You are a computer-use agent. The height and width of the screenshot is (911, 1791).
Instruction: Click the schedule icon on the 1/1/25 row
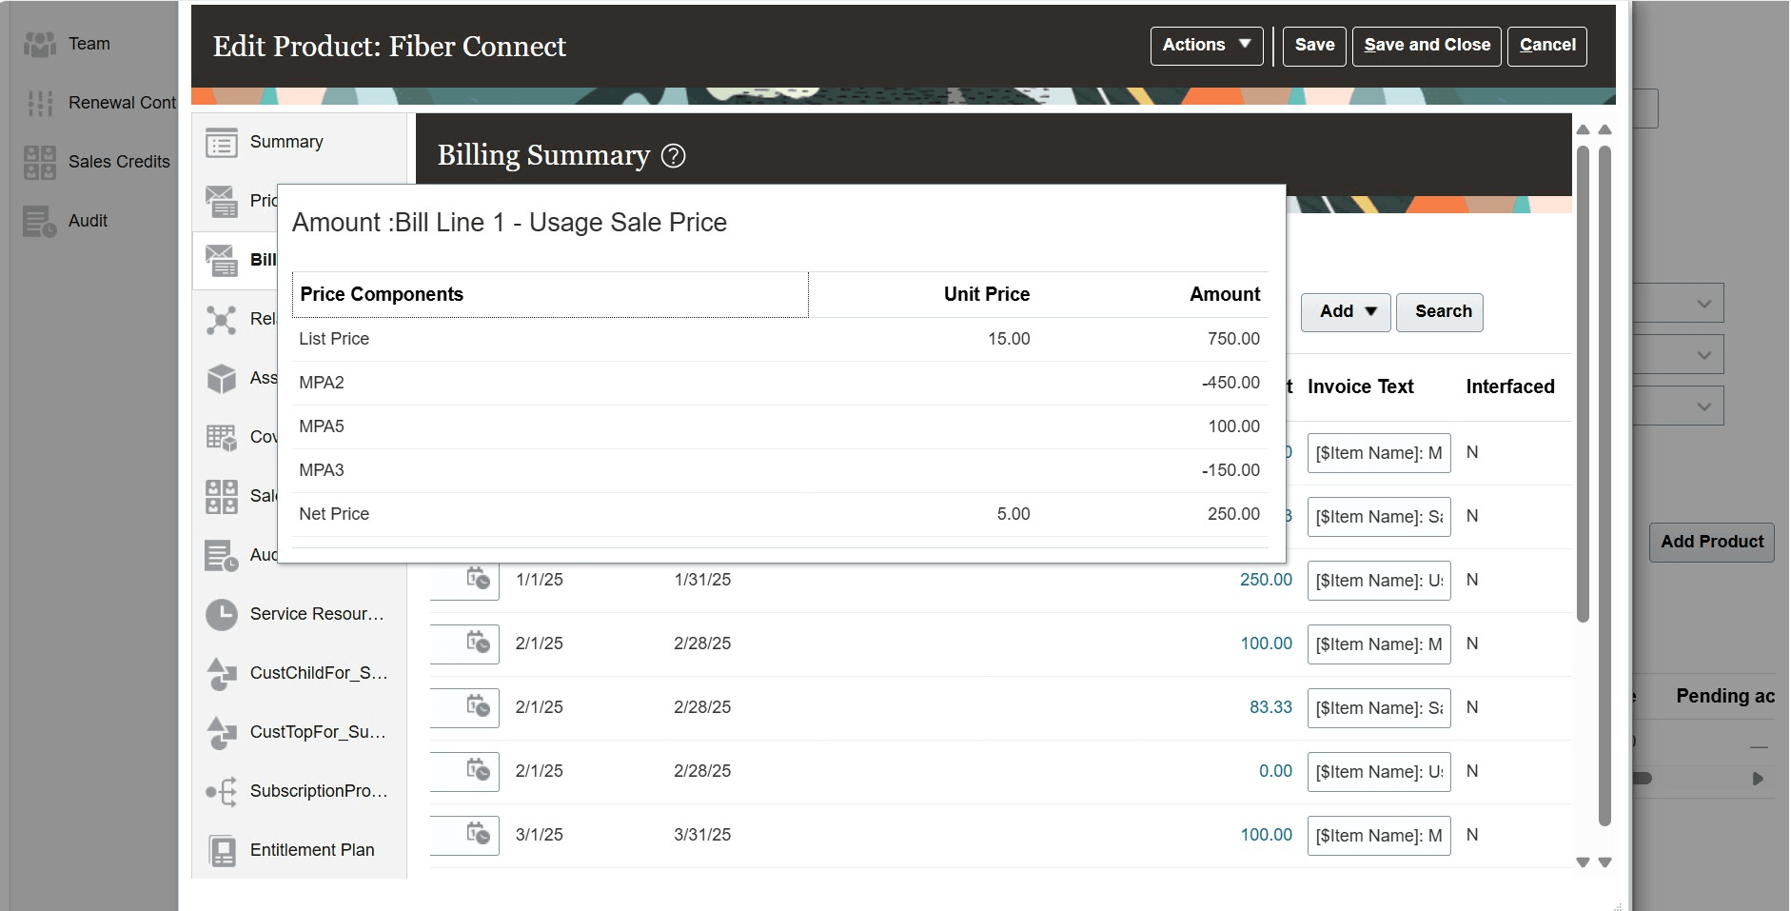478,579
